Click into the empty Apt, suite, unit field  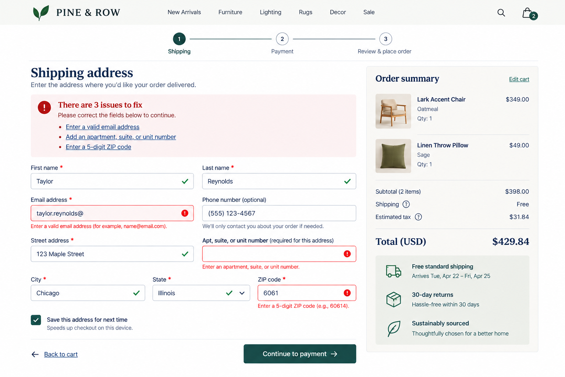pos(279,254)
